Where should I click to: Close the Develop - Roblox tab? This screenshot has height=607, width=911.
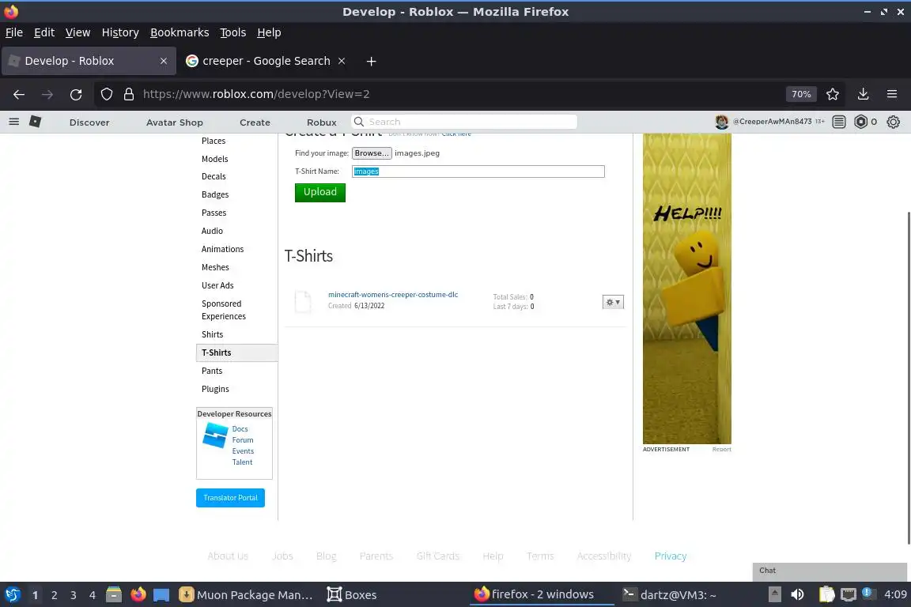point(164,61)
